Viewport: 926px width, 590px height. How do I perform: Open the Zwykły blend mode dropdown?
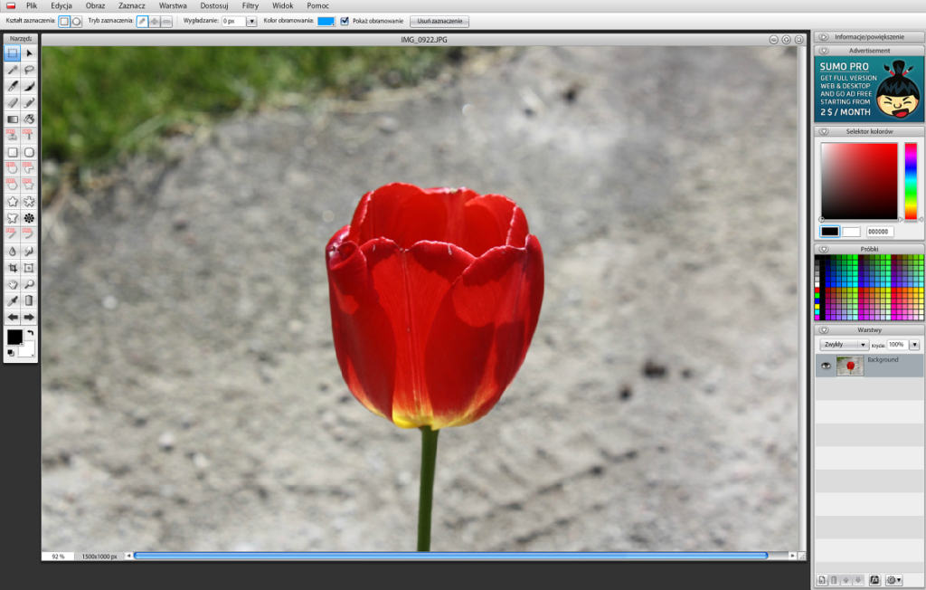(844, 345)
